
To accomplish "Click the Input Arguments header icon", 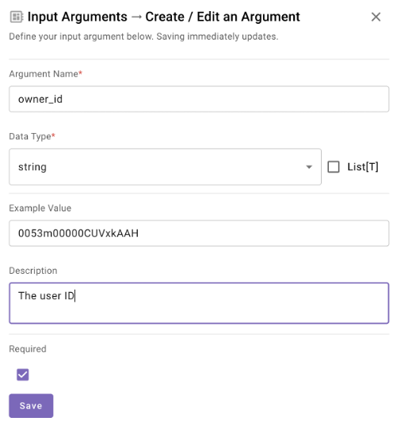I will tap(17, 17).
